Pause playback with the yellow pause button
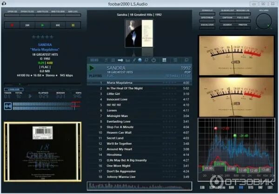Image resolution: width=279 pixels, height=194 pixels. (73, 25)
